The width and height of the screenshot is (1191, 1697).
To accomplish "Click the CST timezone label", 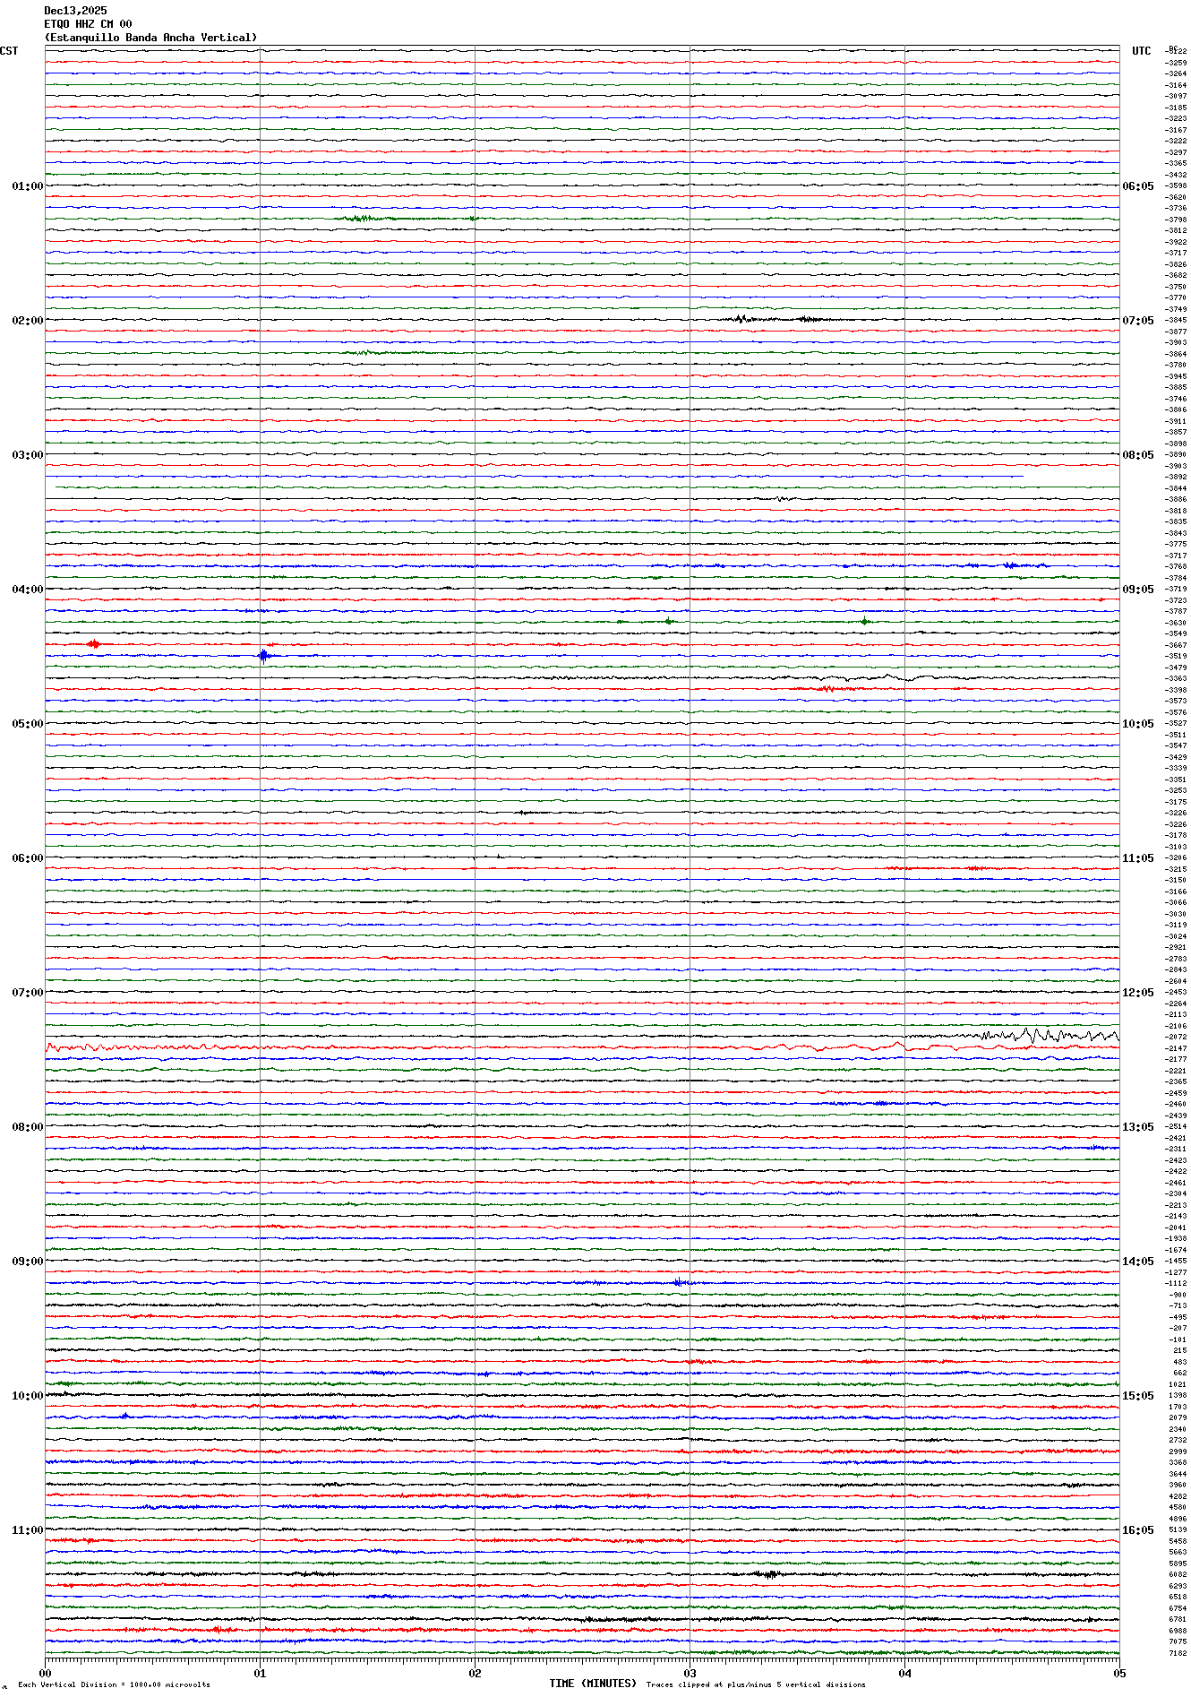I will pyautogui.click(x=9, y=51).
